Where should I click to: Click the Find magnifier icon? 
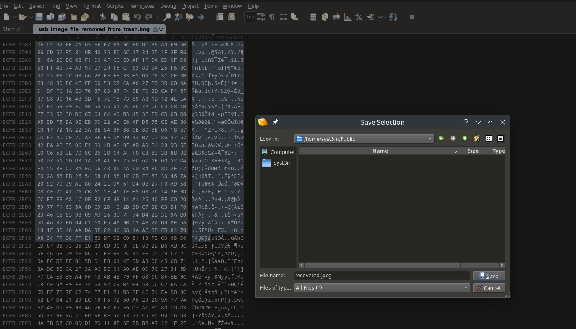[x=167, y=17]
